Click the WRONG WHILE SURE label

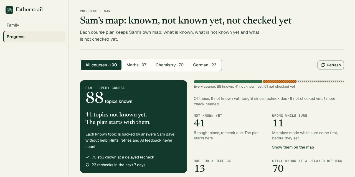tap(290, 116)
